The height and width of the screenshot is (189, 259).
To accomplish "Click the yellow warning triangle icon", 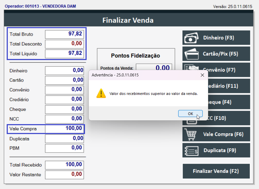I will tap(101, 93).
